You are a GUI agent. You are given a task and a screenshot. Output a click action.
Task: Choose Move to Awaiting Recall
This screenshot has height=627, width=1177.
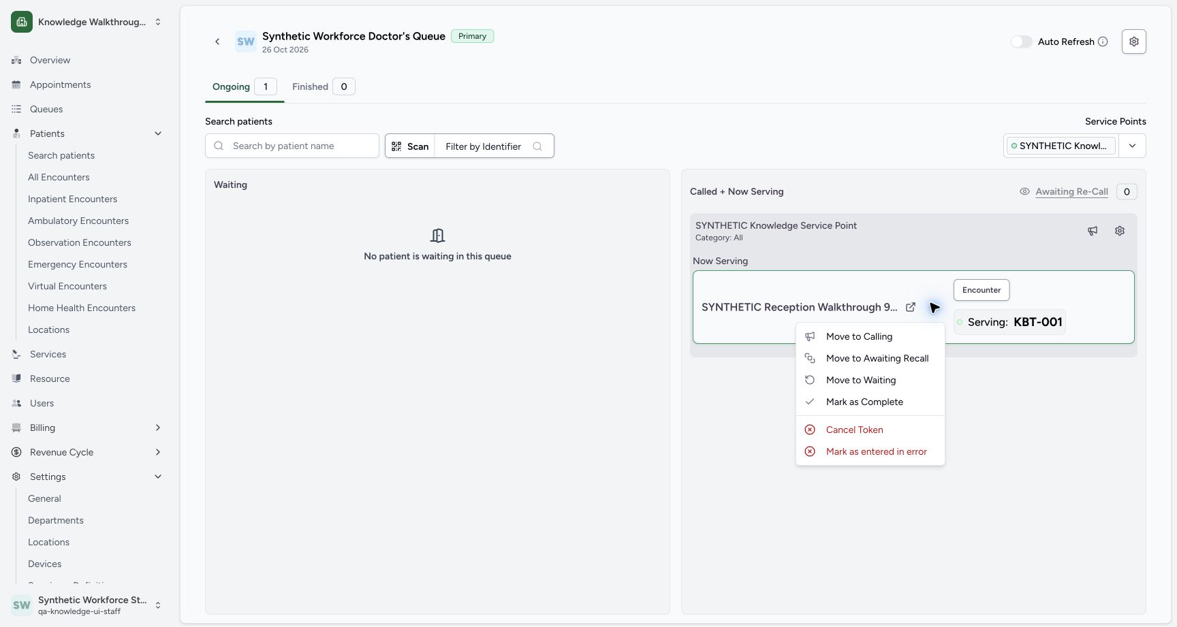870,358
